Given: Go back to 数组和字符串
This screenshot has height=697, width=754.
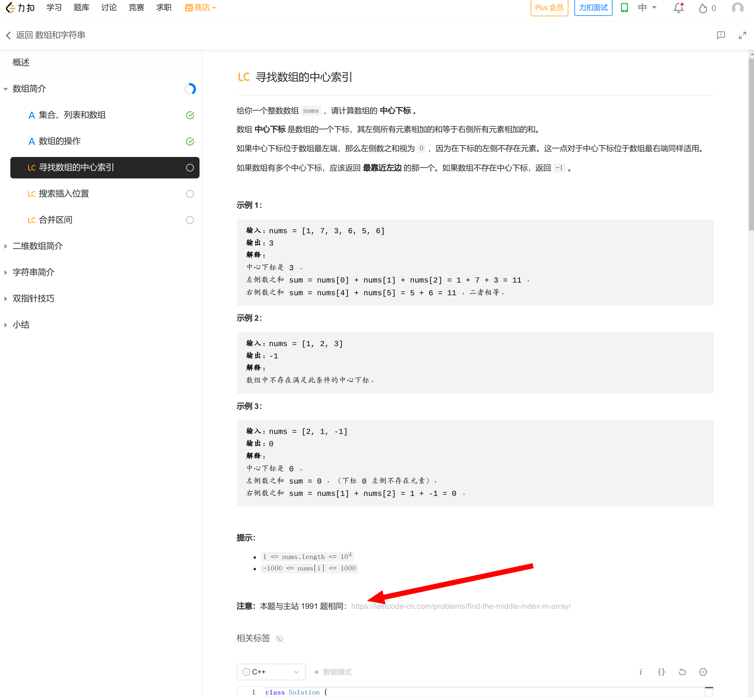Looking at the screenshot, I should pos(46,35).
